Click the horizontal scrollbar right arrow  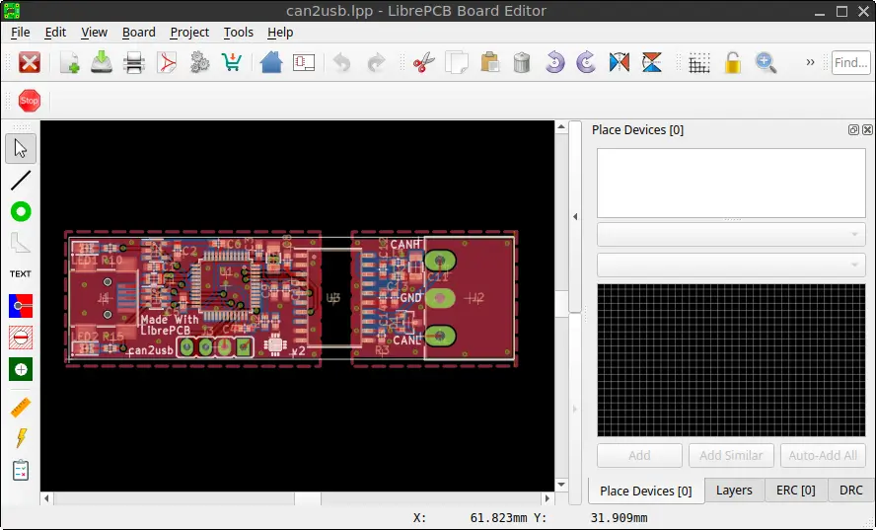pos(547,498)
